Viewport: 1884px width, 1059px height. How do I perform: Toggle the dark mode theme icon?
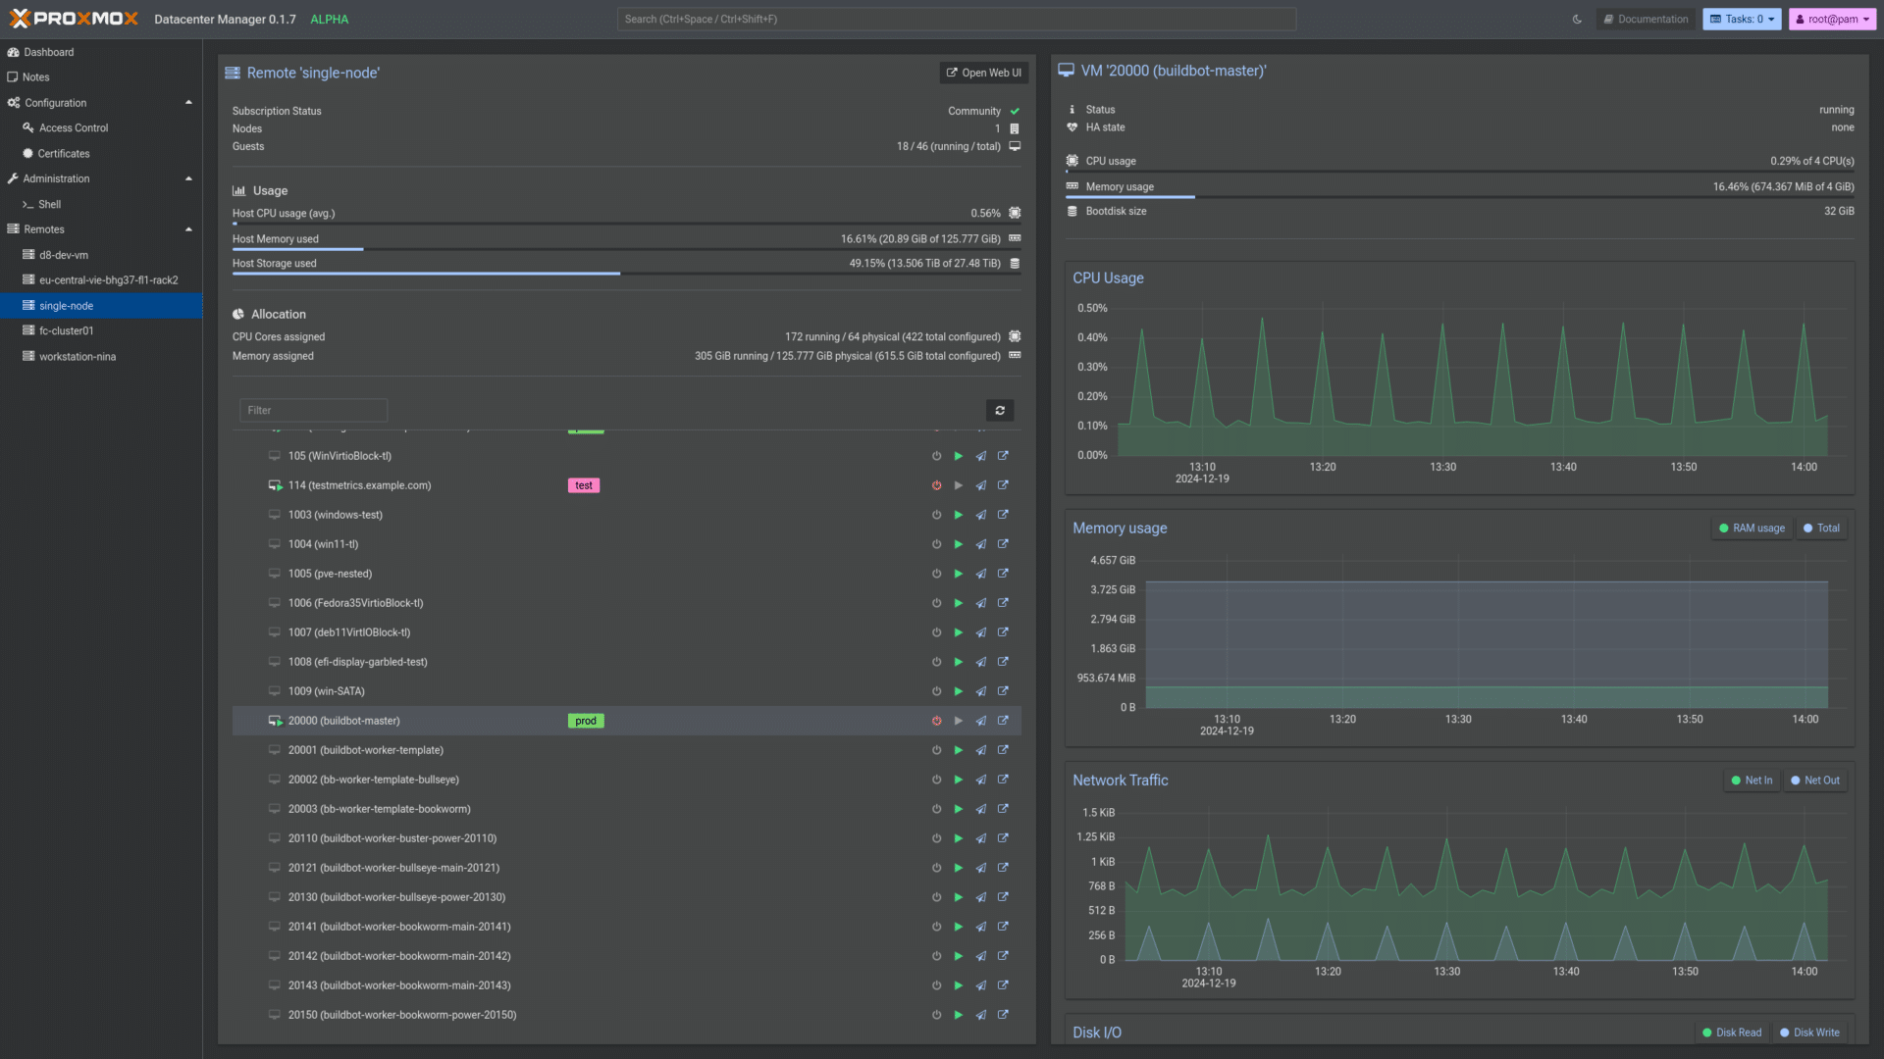tap(1577, 19)
